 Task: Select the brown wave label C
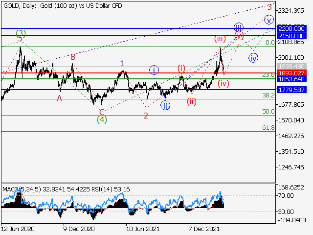102,112
